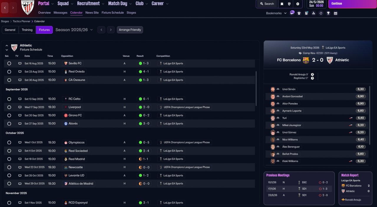The width and height of the screenshot is (377, 207).
Task: Click the goal ball icon beside Ronald Araujo 9'
Action: click(312, 74)
